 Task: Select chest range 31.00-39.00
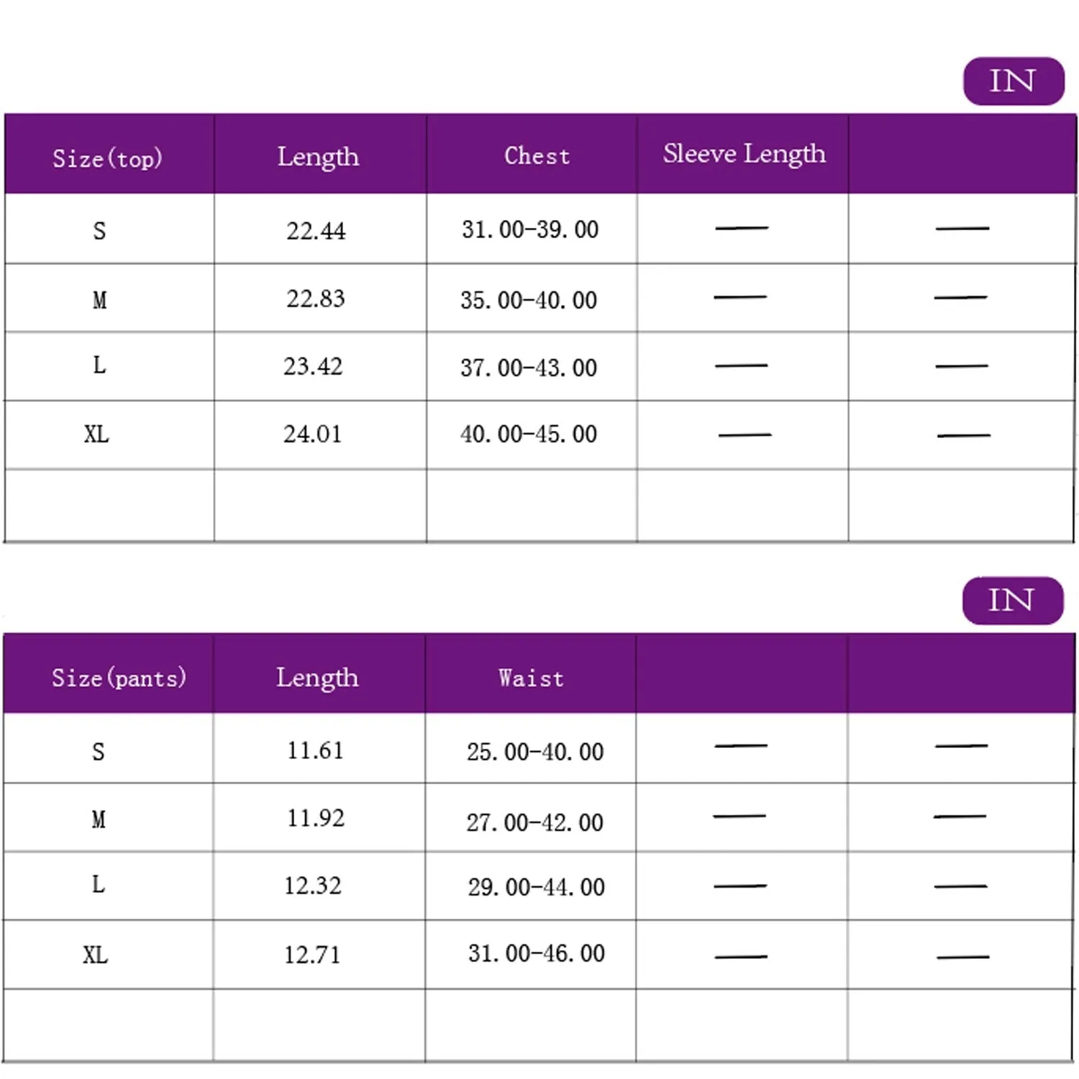[530, 229]
